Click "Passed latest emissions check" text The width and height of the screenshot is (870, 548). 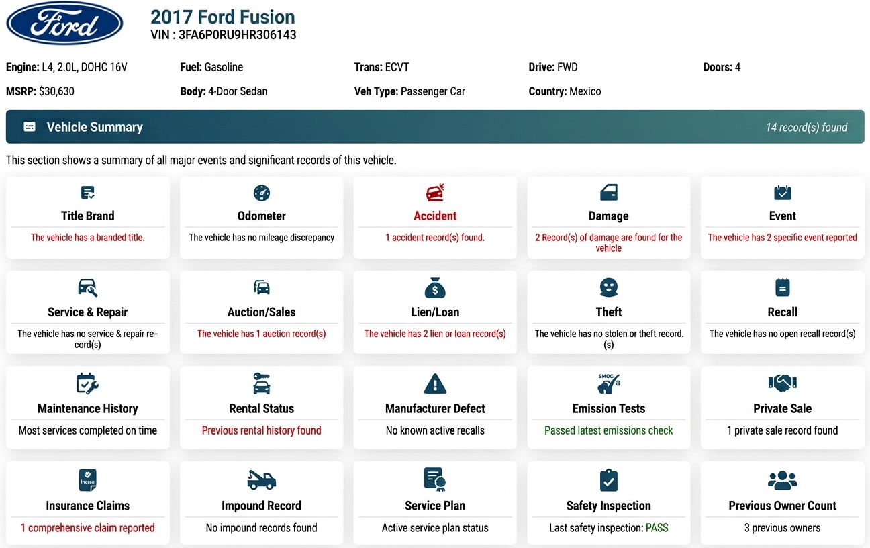point(609,430)
